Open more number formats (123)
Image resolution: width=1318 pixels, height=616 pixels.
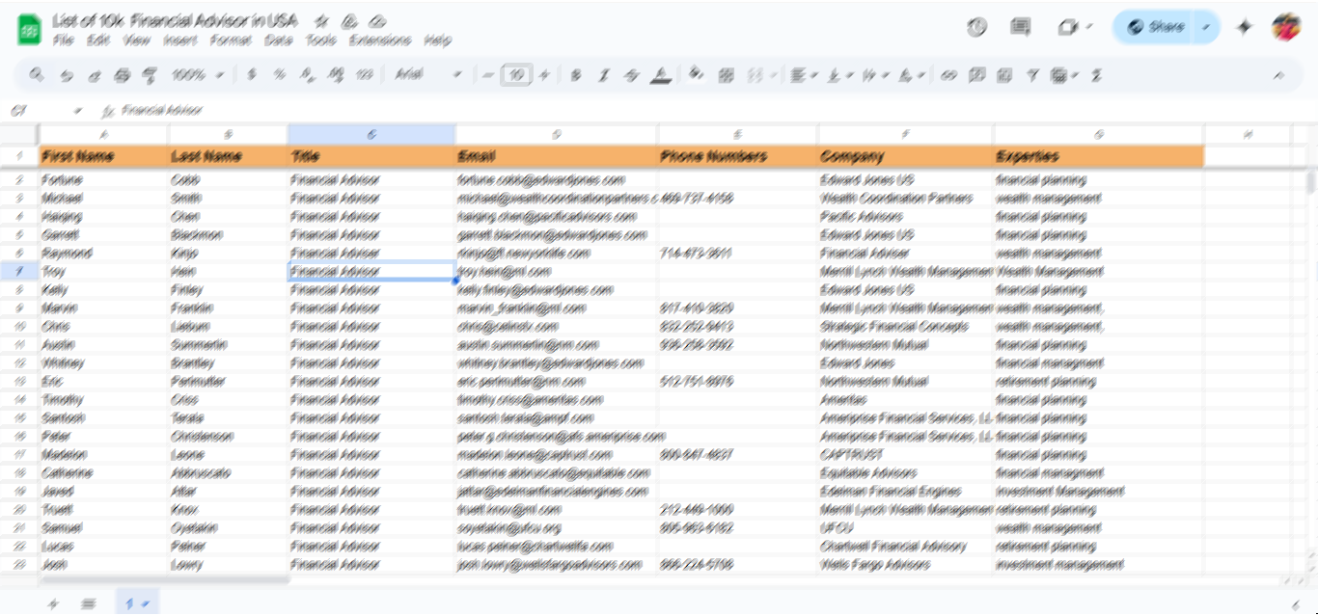click(x=364, y=75)
